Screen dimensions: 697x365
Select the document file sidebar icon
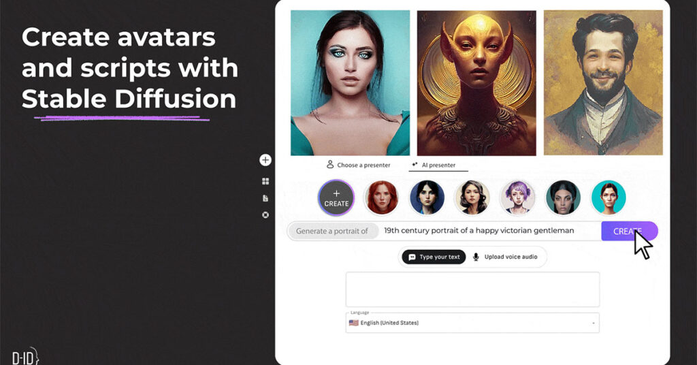coord(265,198)
